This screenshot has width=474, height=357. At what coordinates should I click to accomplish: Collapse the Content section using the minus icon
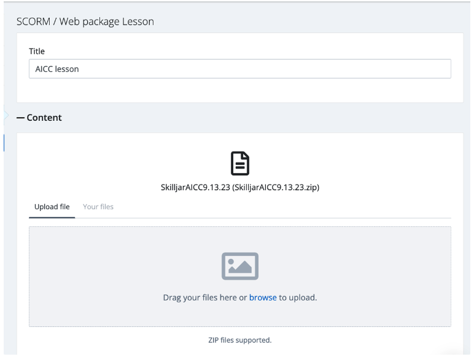pyautogui.click(x=20, y=118)
